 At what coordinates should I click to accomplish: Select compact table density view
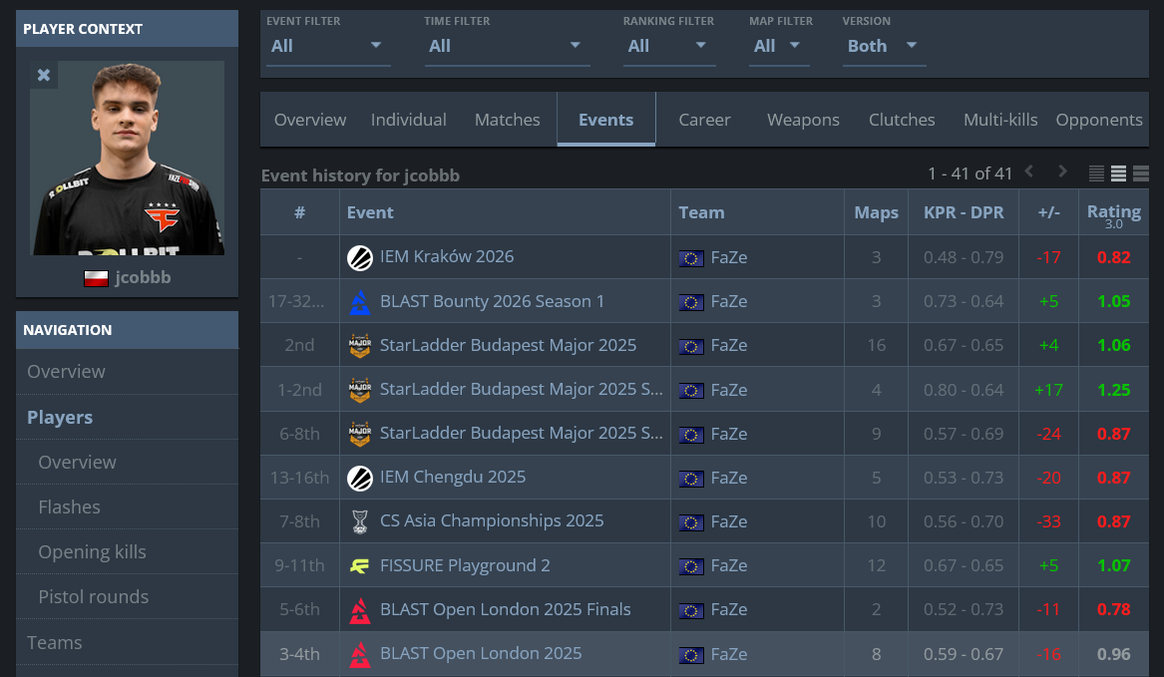point(1096,173)
